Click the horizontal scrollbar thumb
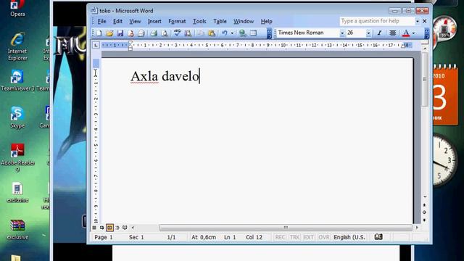 coord(286,228)
